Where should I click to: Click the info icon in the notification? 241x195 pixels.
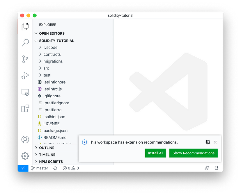point(84,142)
